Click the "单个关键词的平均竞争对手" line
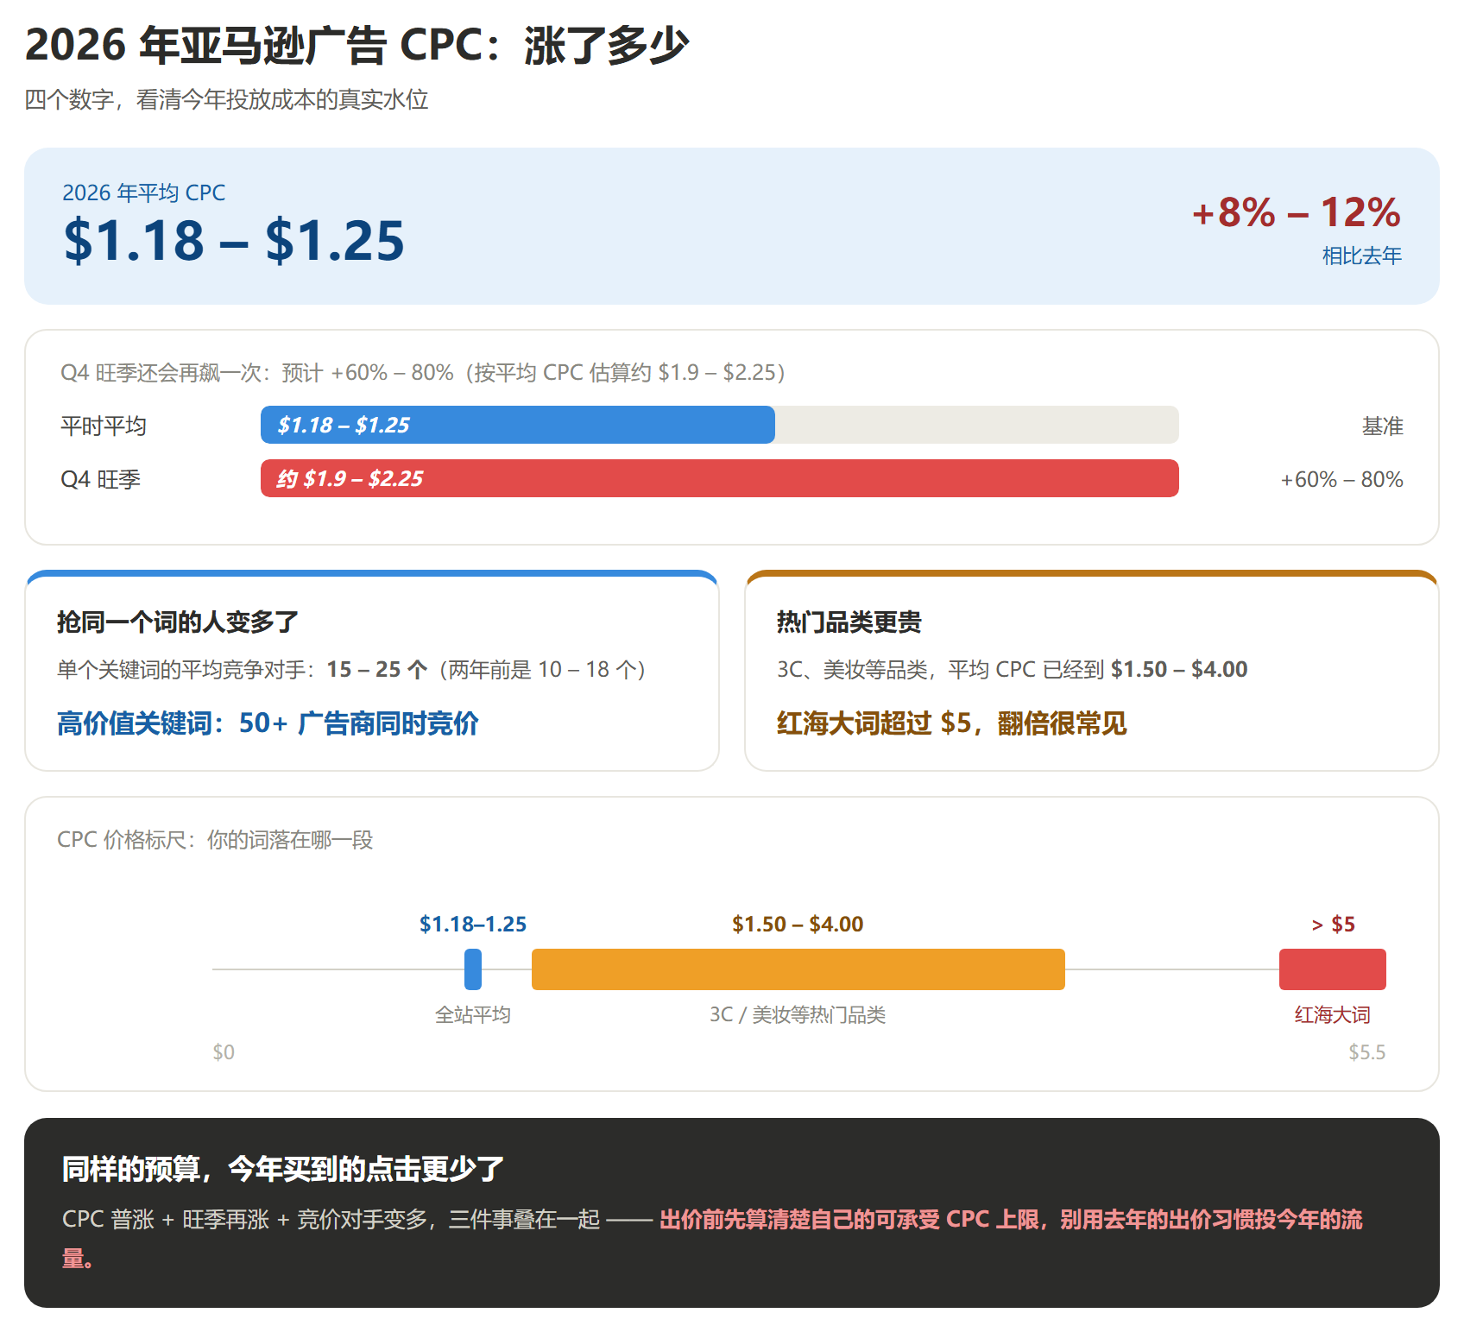1464x1332 pixels. (x=351, y=669)
